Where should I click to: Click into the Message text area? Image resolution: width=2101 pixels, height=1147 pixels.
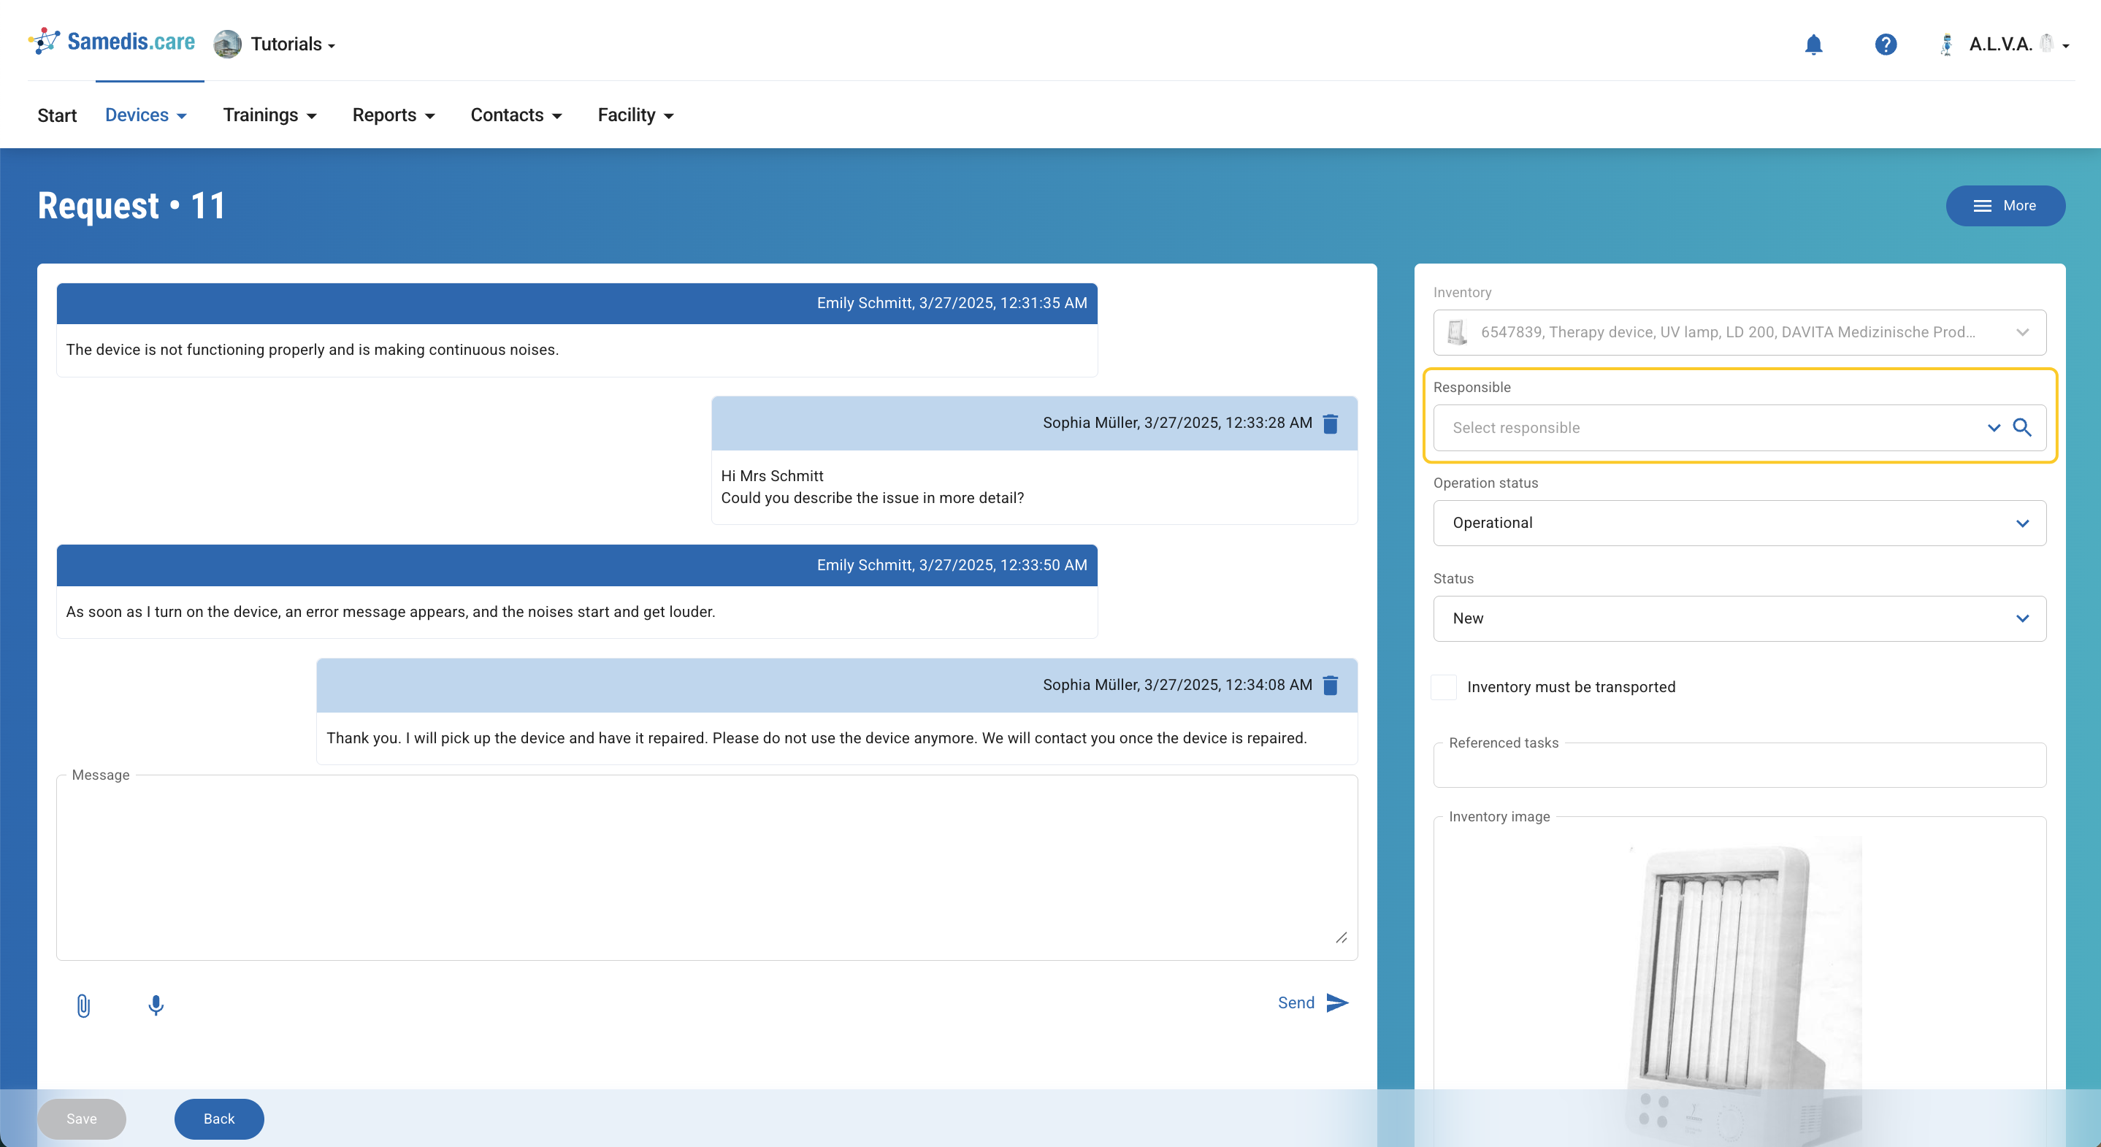tap(706, 867)
